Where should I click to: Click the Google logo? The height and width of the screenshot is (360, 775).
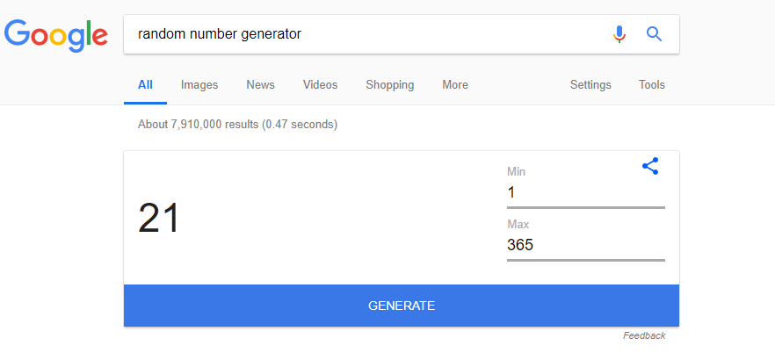pyautogui.click(x=56, y=35)
